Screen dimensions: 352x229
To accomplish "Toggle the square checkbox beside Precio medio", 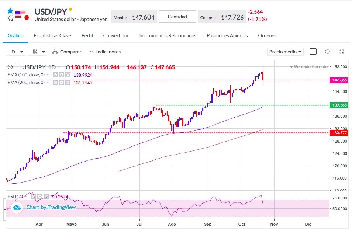I will point(313,52).
